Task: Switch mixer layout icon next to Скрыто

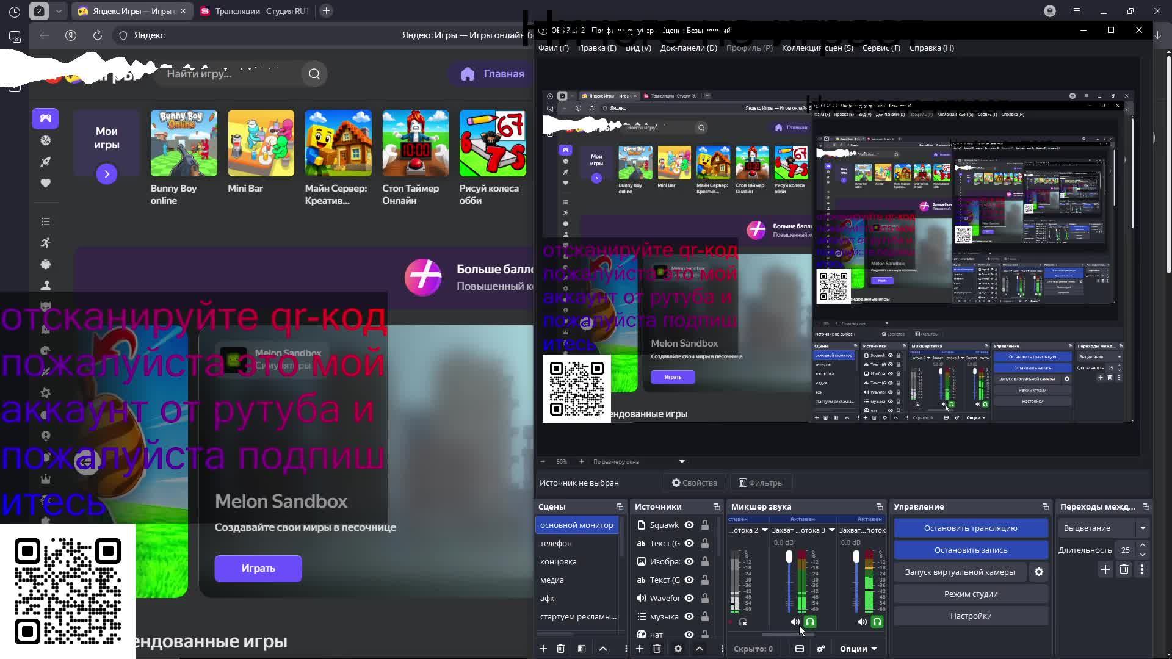Action: (x=799, y=649)
